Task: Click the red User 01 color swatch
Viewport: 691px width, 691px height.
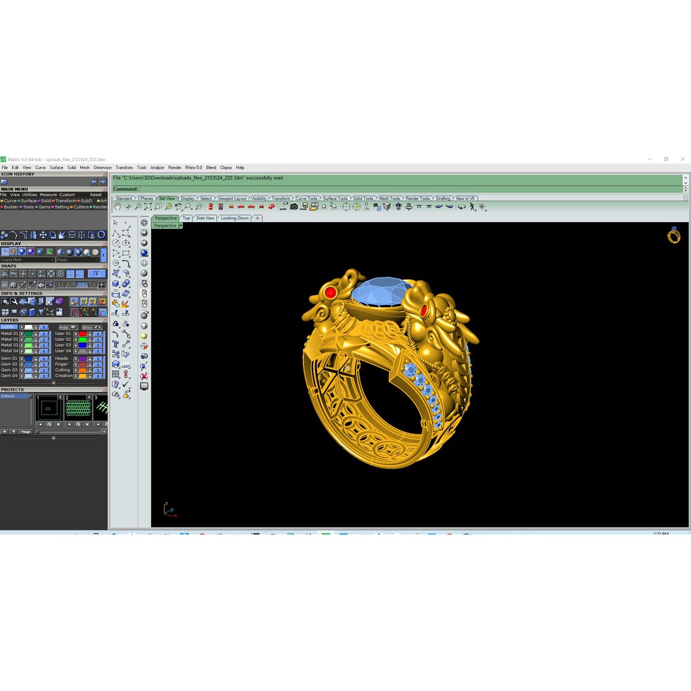Action: [83, 333]
